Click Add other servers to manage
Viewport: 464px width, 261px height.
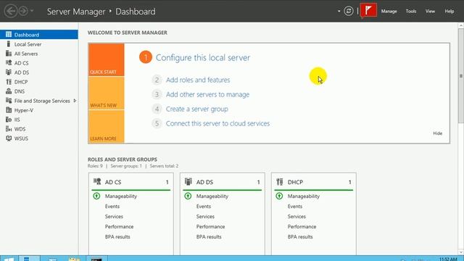(x=207, y=94)
